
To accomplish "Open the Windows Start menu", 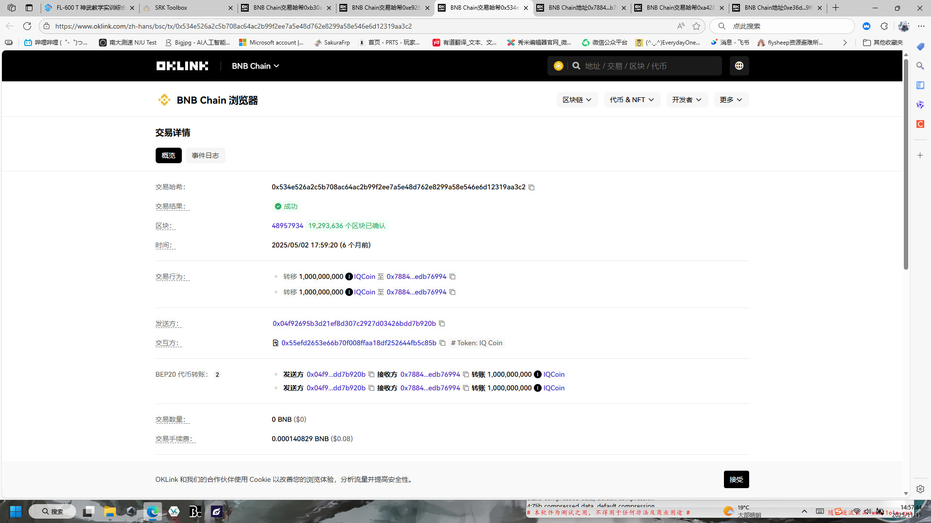I will point(16,511).
